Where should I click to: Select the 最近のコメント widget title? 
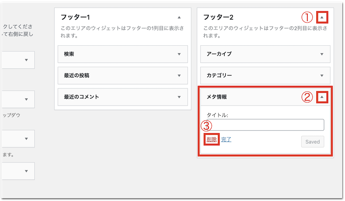coord(81,97)
